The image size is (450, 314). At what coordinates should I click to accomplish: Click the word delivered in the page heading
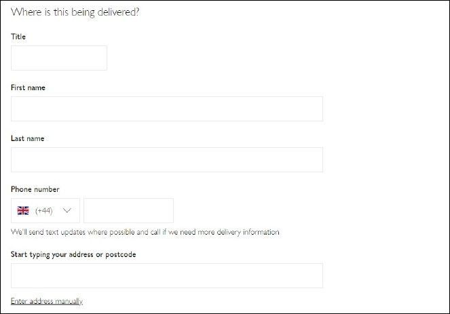pyautogui.click(x=118, y=12)
